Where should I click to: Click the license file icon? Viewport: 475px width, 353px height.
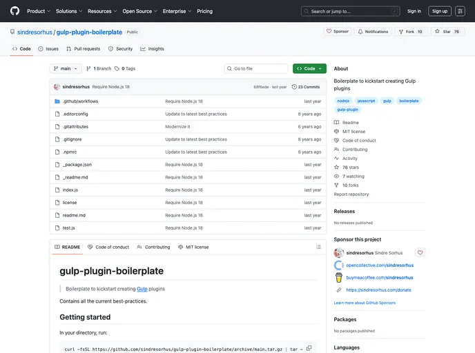[x=57, y=203]
